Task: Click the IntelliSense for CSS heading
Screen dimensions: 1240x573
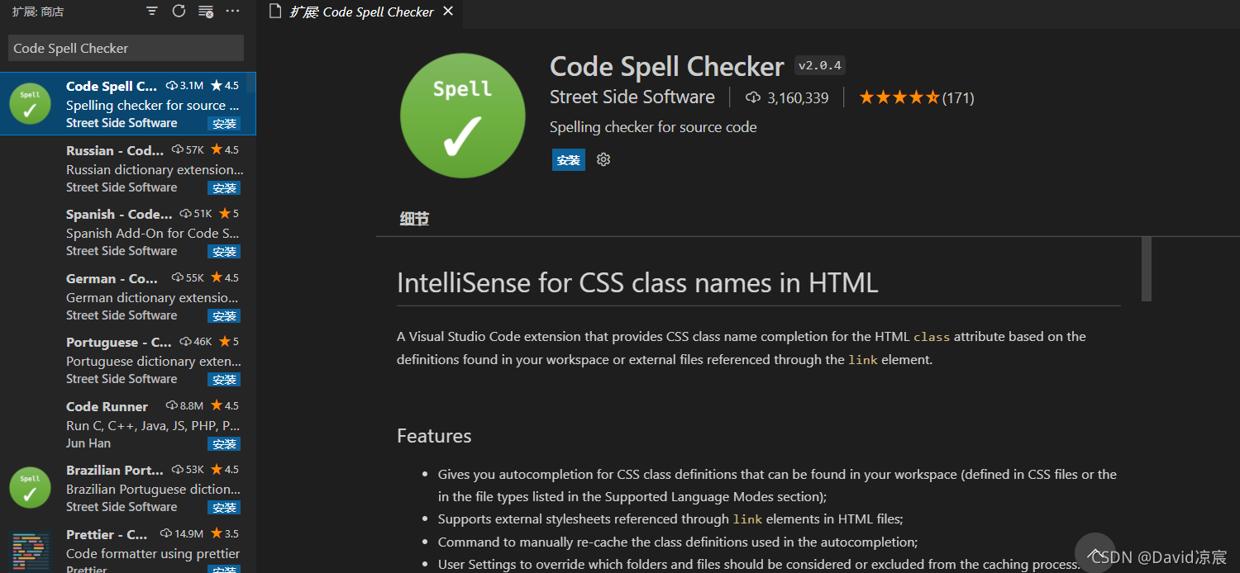Action: tap(637, 283)
